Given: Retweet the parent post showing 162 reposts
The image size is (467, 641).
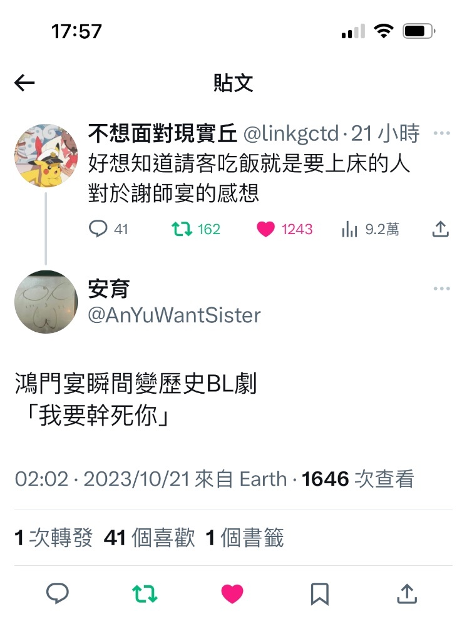Looking at the screenshot, I should pos(195,229).
